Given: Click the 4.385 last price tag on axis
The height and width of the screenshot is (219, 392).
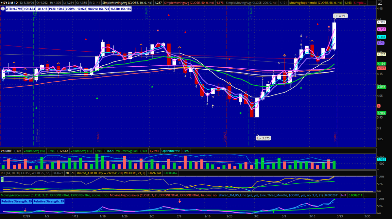Looking at the screenshot, I should [382, 22].
